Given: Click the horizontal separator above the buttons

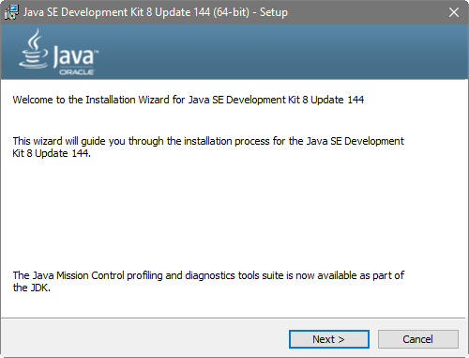Looking at the screenshot, I should click(234, 319).
